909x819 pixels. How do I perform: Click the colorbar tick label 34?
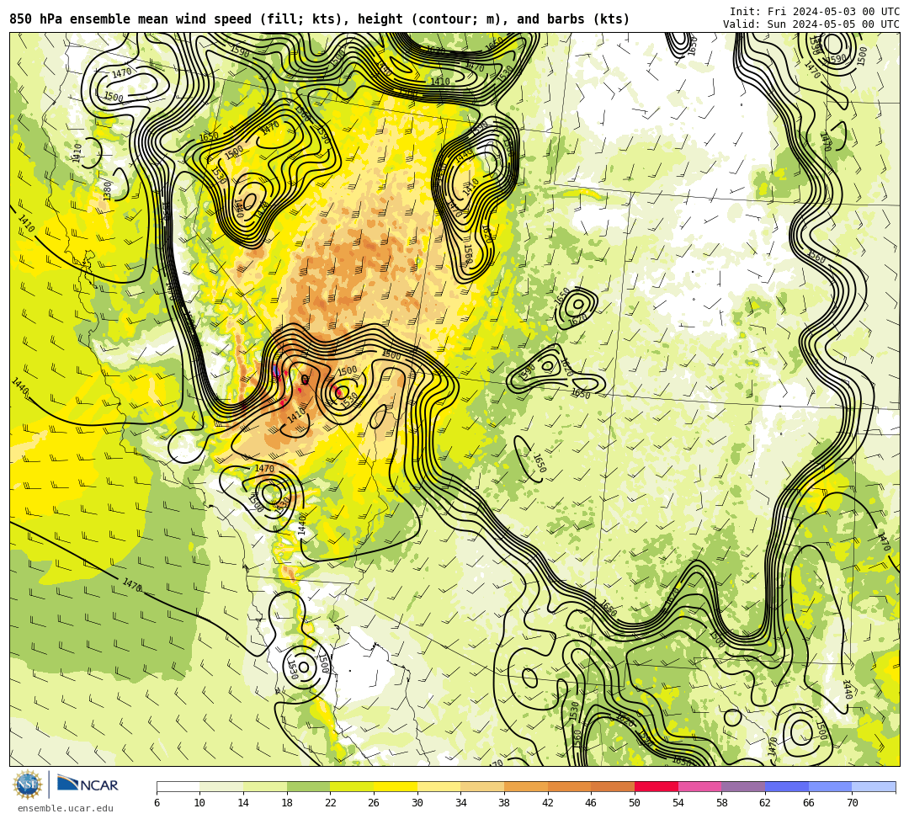coord(461,803)
